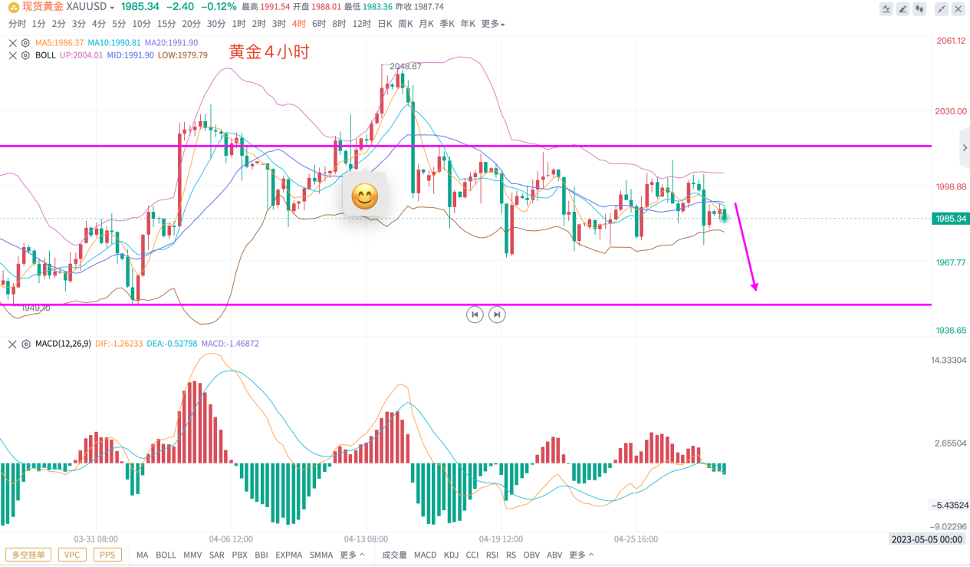The width and height of the screenshot is (970, 567).
Task: Expand 更多 after SMMA in main indicators
Action: pos(352,555)
